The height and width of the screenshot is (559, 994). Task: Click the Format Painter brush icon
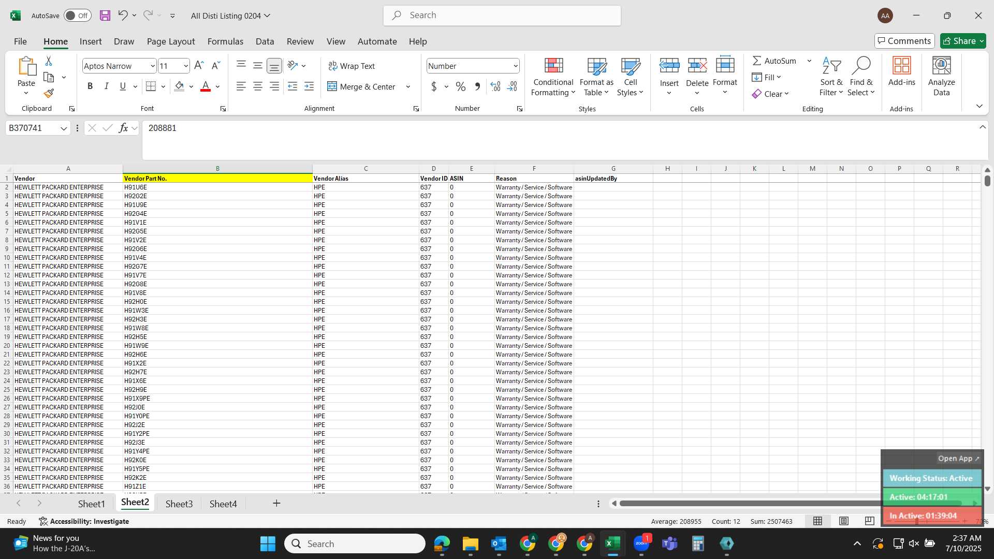49,93
